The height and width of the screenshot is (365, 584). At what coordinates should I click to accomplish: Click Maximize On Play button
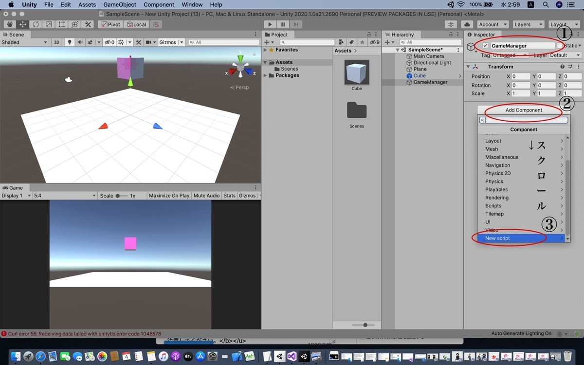[x=169, y=196]
